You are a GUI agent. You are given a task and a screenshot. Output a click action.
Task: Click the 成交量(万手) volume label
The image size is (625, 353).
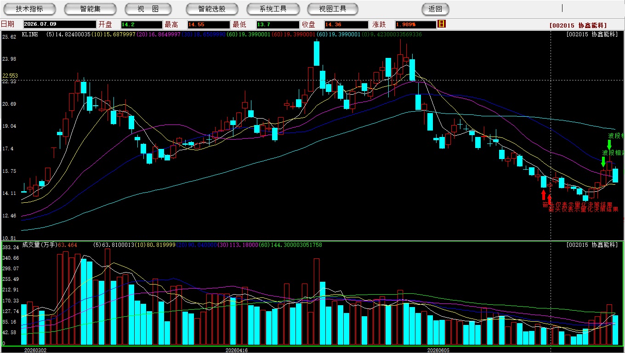(40, 245)
